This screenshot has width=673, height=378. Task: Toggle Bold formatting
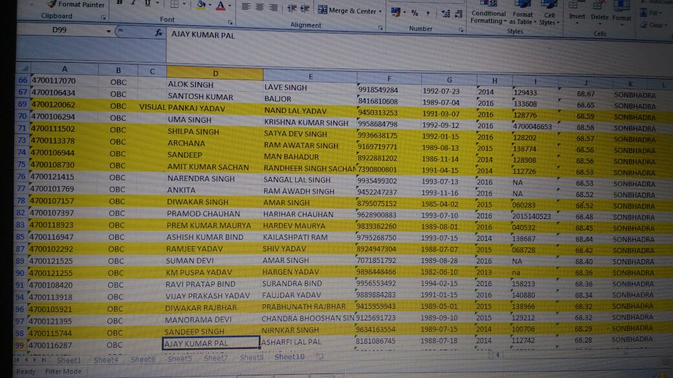[120, 3]
